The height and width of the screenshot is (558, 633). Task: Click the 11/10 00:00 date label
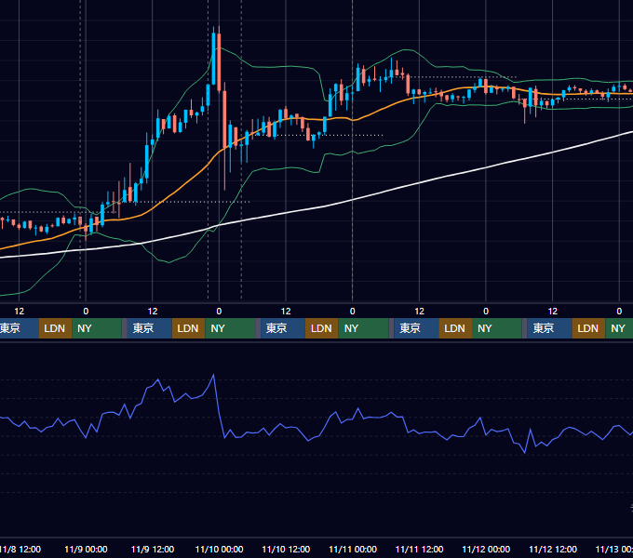[x=219, y=549]
